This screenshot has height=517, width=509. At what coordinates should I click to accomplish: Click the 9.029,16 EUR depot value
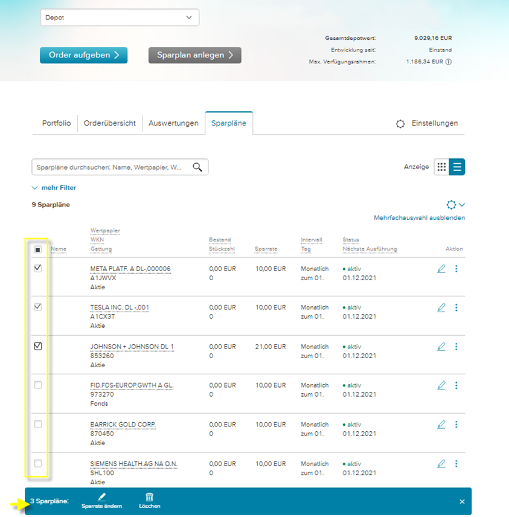433,38
